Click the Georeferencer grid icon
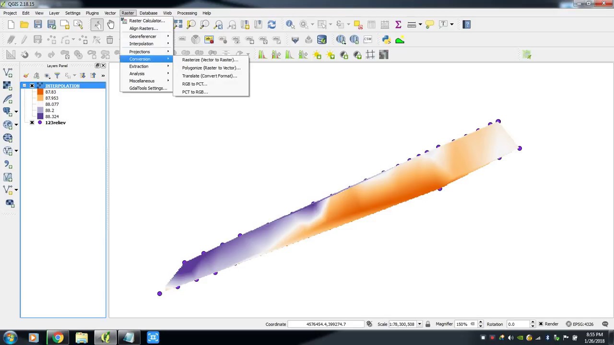The height and width of the screenshot is (345, 614). [370, 55]
